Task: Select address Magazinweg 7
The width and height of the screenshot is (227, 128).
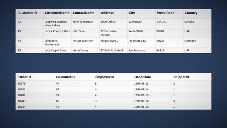Action: [110, 41]
